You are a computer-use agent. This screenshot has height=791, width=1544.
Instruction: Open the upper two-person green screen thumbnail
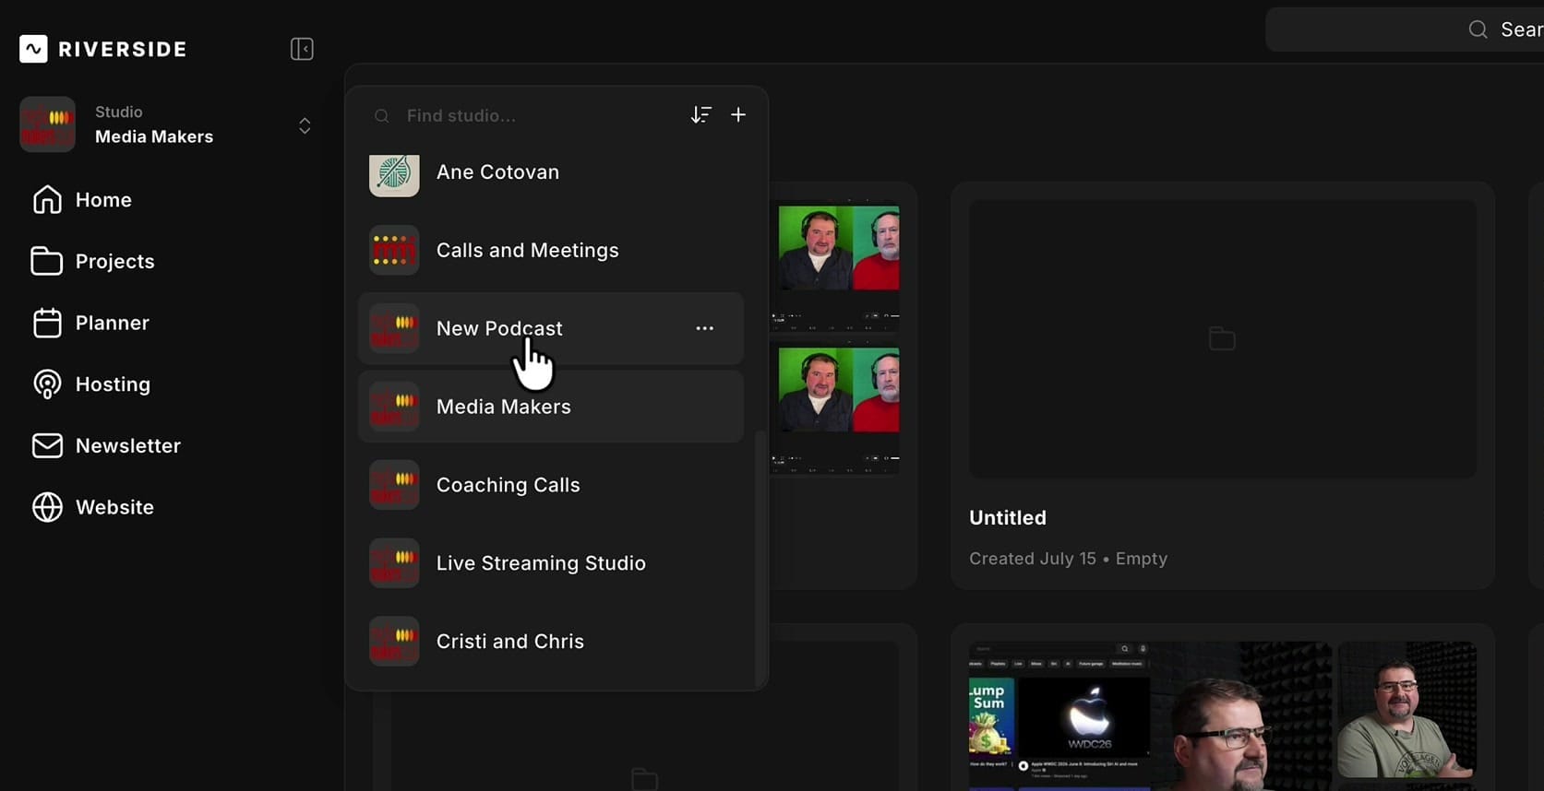pos(835,267)
